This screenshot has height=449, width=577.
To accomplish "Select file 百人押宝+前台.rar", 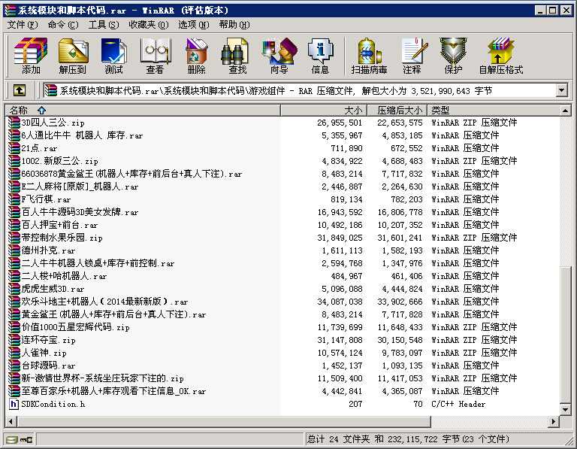I will [59, 225].
